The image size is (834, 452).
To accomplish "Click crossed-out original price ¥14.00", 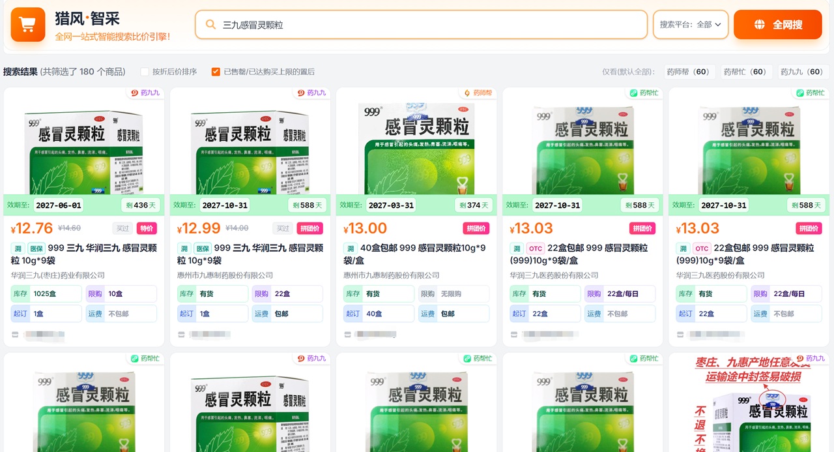I will [x=237, y=228].
